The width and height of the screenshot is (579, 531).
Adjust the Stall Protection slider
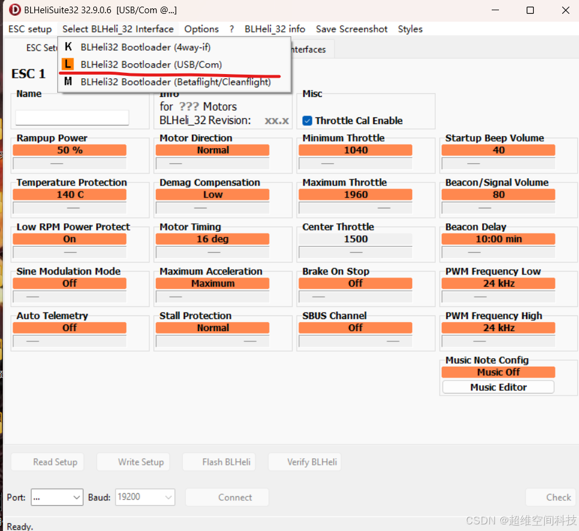[212, 341]
